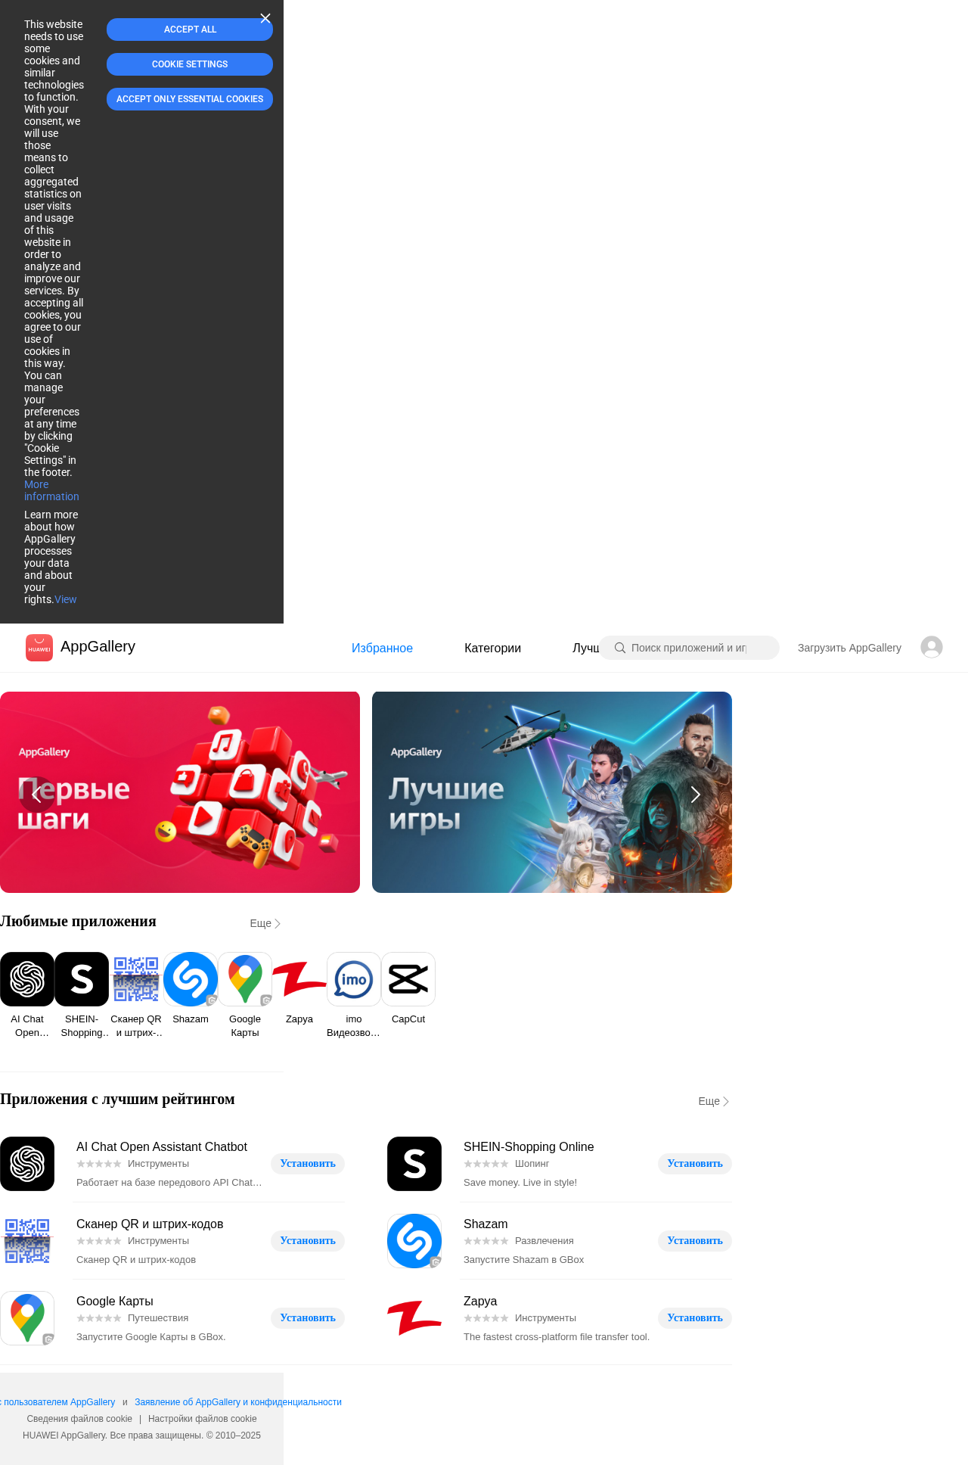Image resolution: width=968 pixels, height=1465 pixels.
Task: Install SHEIN-Shopping Online
Action: [x=695, y=1164]
